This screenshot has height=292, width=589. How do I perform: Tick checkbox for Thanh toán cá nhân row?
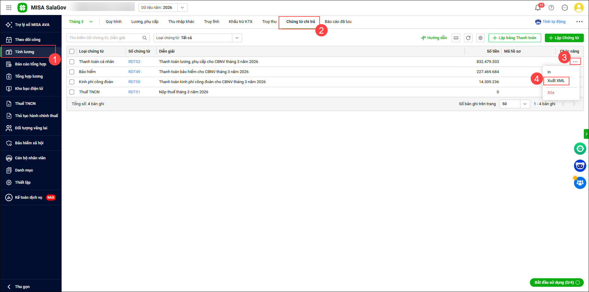coord(72,62)
